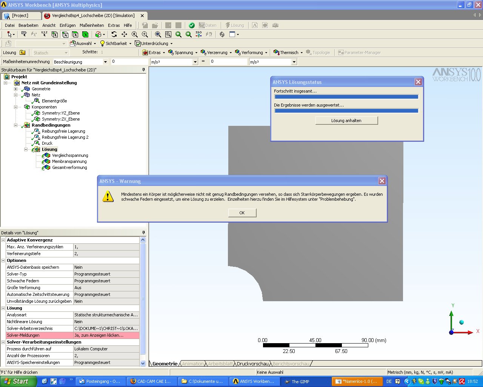
Task: Click the green checkmark toolbar icon
Action: click(192, 25)
